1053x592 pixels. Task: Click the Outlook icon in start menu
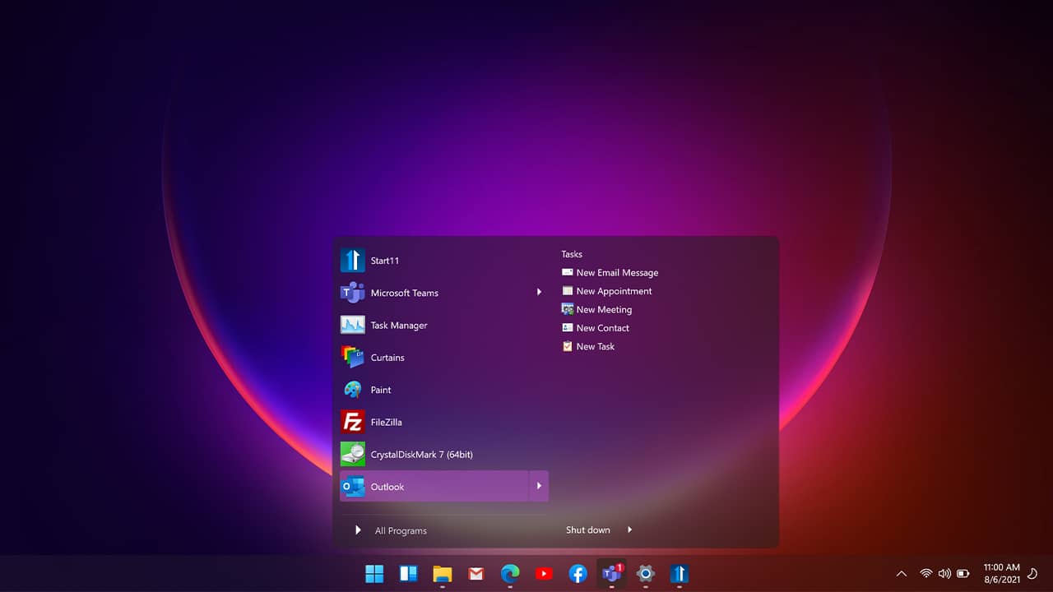click(352, 486)
